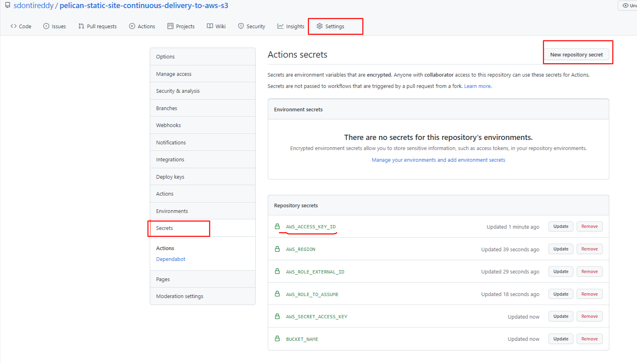
Task: Click the Security shield icon
Action: tap(241, 26)
